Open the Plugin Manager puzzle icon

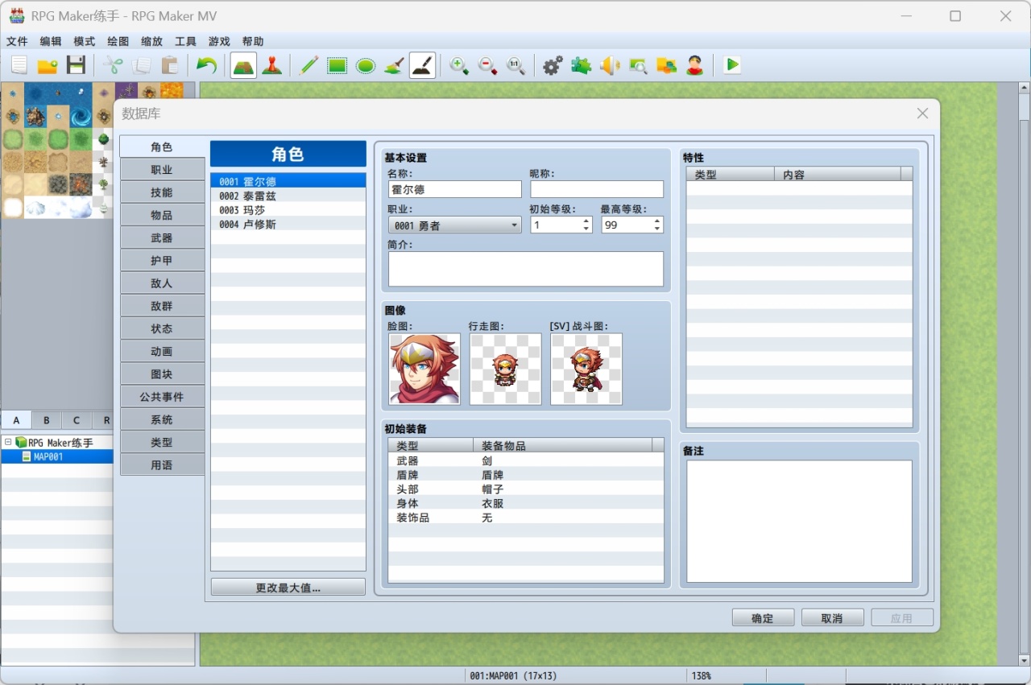(582, 65)
